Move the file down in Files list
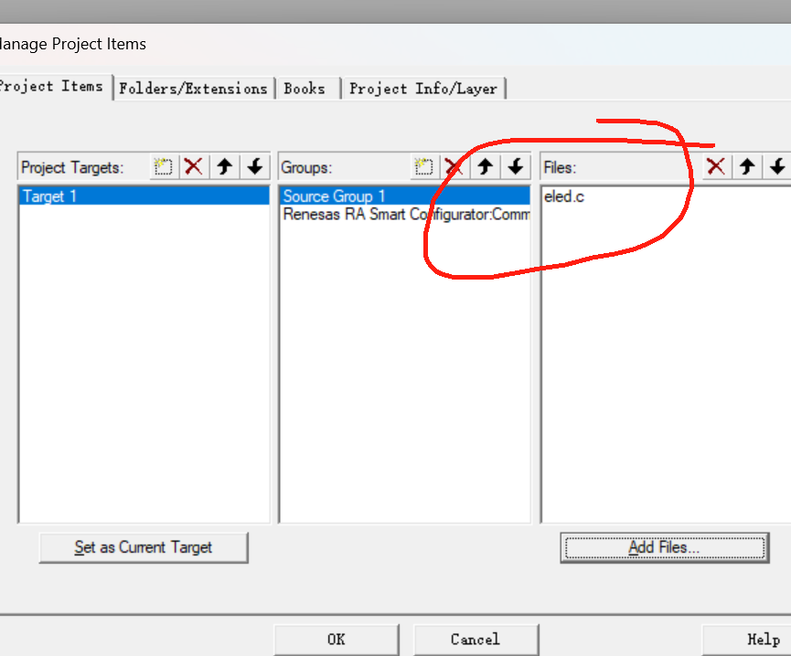791x656 pixels. (777, 166)
